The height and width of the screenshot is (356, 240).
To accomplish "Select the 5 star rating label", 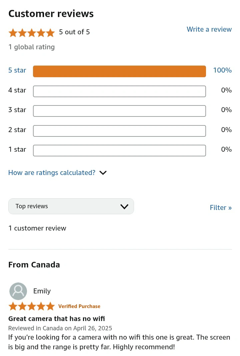I will click(17, 70).
